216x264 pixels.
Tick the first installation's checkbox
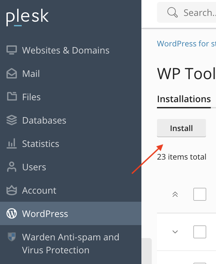(199, 232)
